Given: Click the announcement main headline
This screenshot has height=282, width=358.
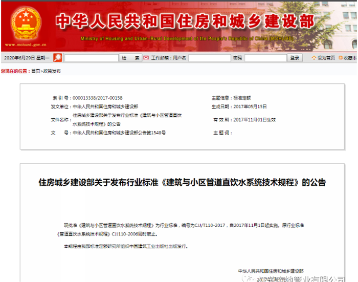Looking at the screenshot, I should click(x=182, y=182).
